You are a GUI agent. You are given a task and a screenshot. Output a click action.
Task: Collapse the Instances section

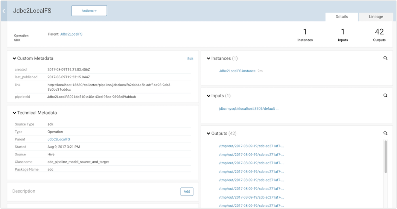pos(208,59)
